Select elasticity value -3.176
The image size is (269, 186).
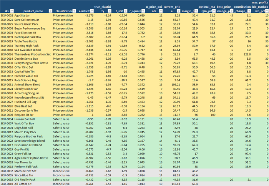85,15
